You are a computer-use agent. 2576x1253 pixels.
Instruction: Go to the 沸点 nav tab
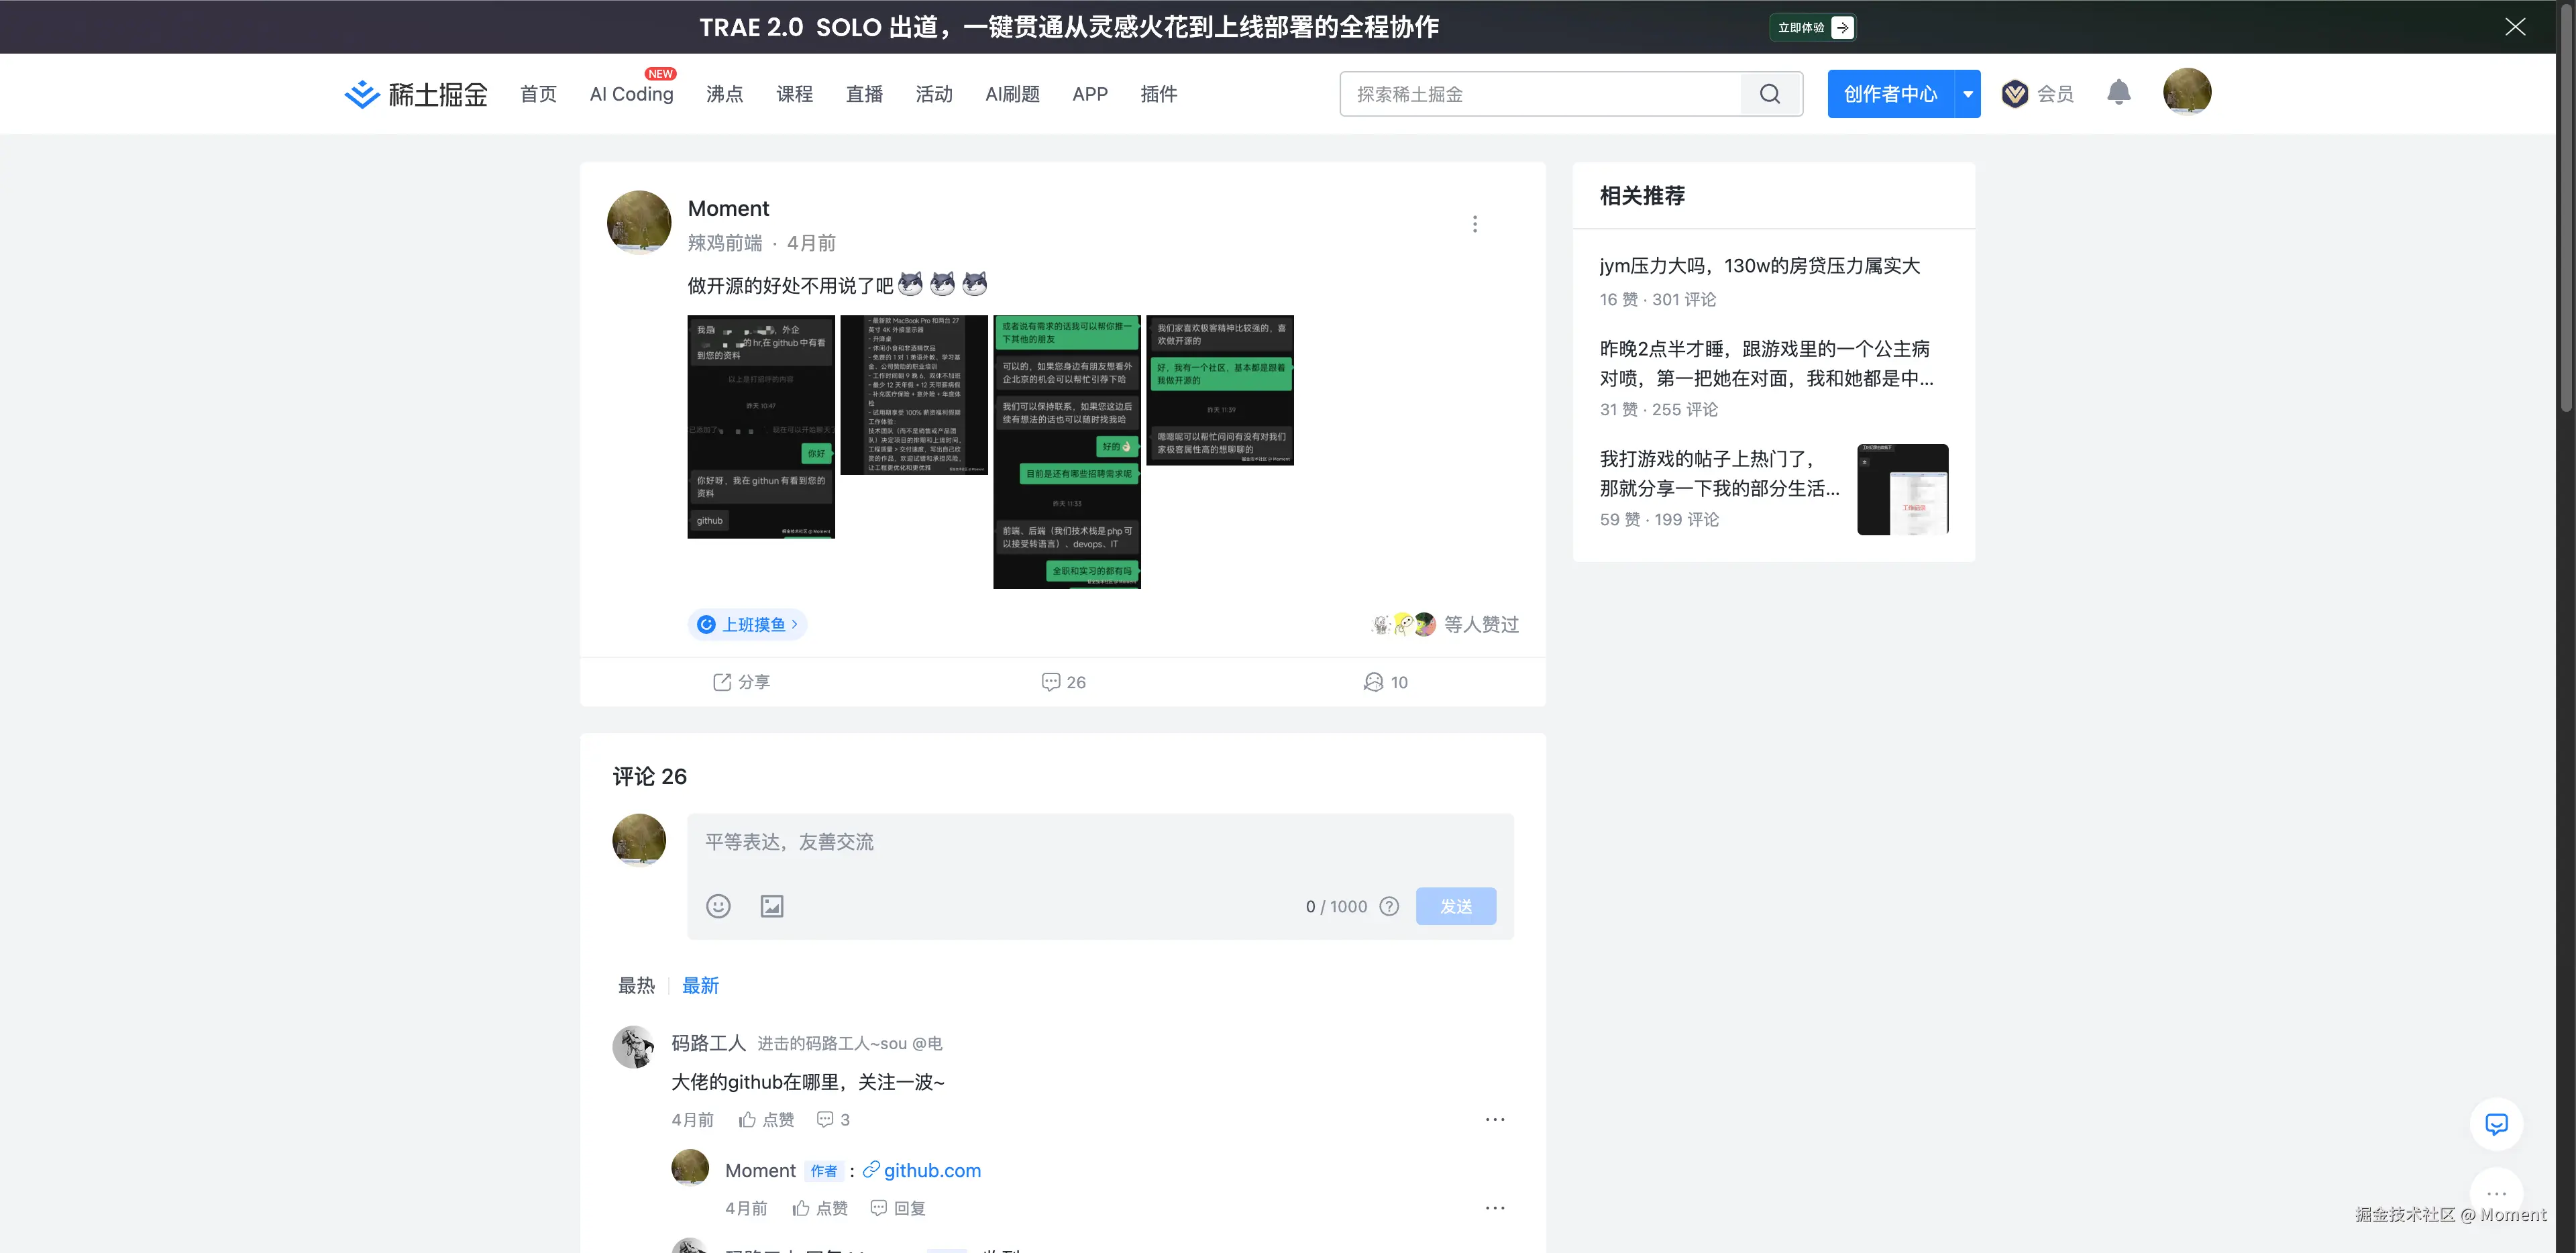tap(724, 94)
